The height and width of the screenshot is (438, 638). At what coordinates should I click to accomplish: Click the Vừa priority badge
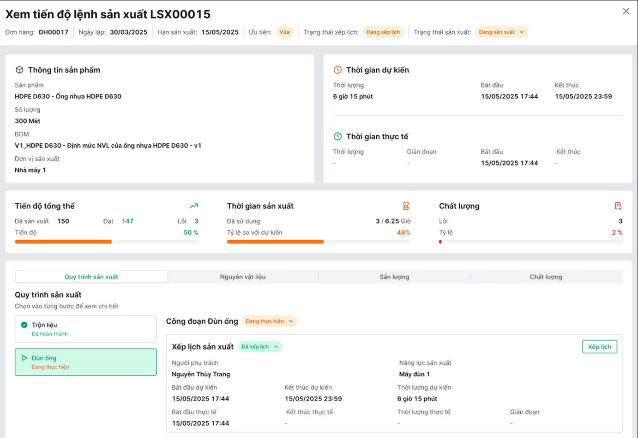pos(284,32)
